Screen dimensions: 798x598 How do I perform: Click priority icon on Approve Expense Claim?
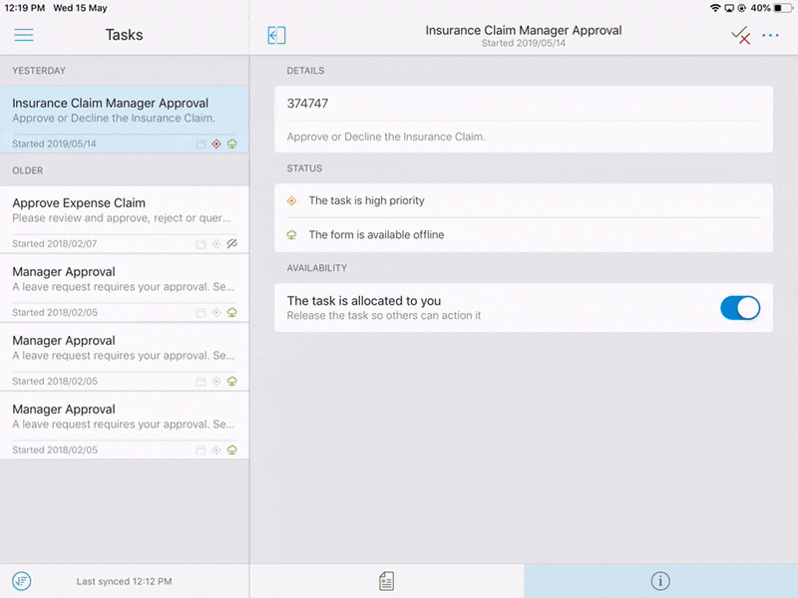click(216, 243)
